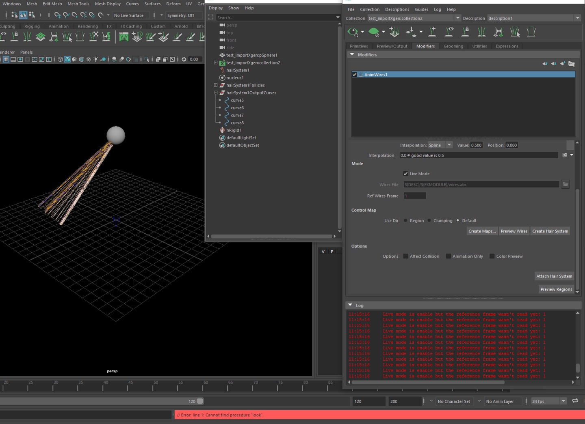Click the Create Hair System button
This screenshot has height=424, width=585.
(550, 231)
